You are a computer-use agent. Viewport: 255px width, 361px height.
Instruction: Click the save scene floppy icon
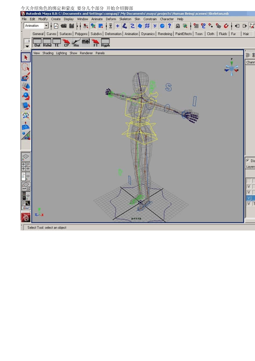tap(71, 26)
